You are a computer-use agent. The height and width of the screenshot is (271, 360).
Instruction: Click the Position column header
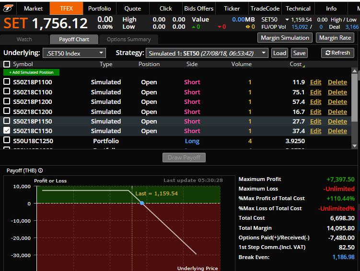click(149, 64)
